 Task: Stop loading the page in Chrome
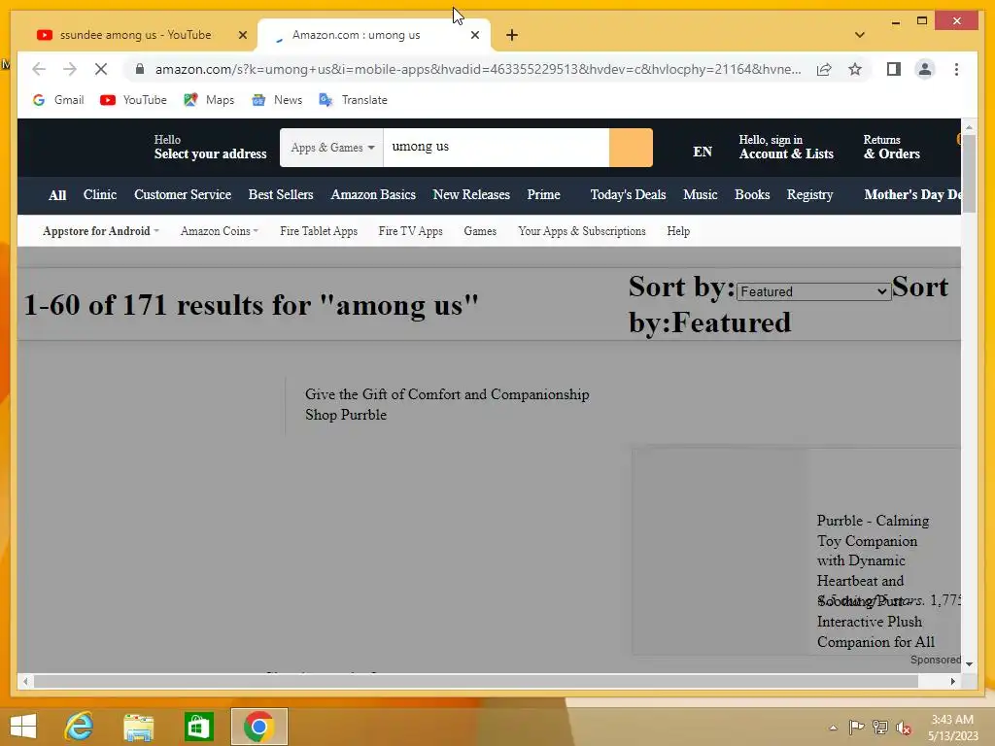coord(101,69)
